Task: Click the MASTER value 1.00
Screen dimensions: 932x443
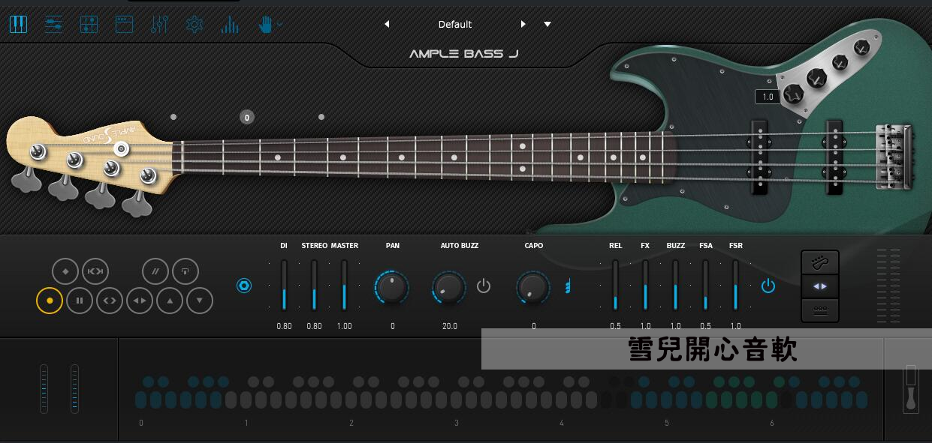Action: pyautogui.click(x=344, y=326)
